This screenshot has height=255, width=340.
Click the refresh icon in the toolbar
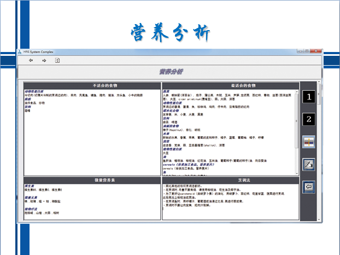pyautogui.click(x=57, y=60)
